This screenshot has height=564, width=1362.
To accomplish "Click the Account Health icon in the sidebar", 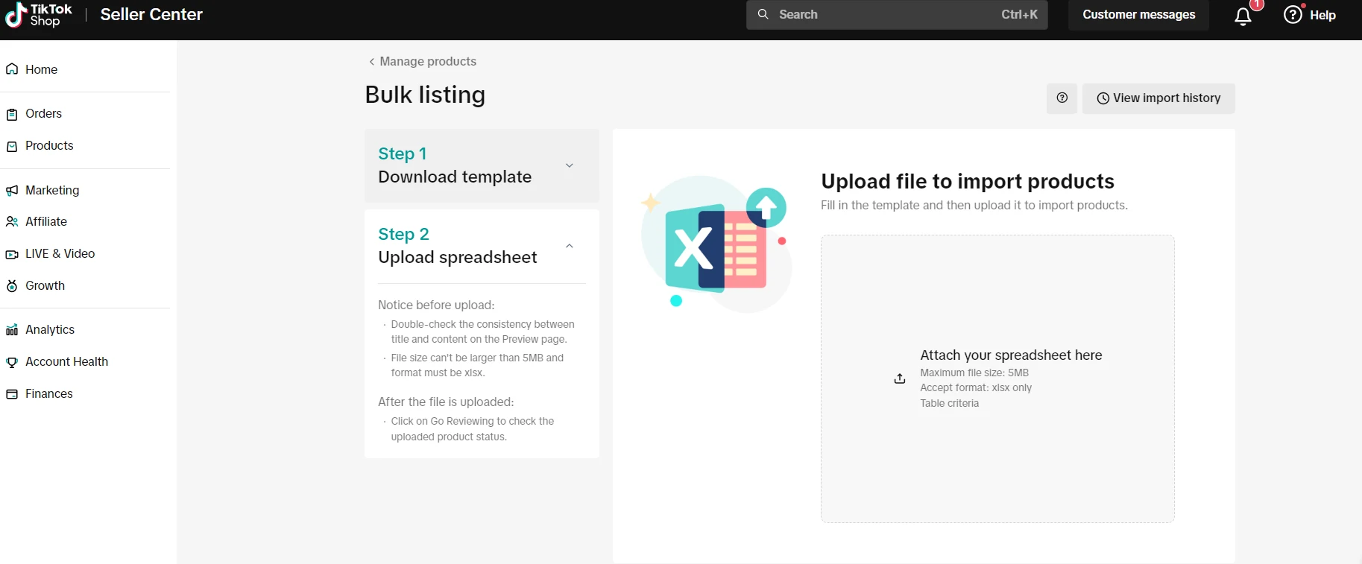I will pos(12,362).
